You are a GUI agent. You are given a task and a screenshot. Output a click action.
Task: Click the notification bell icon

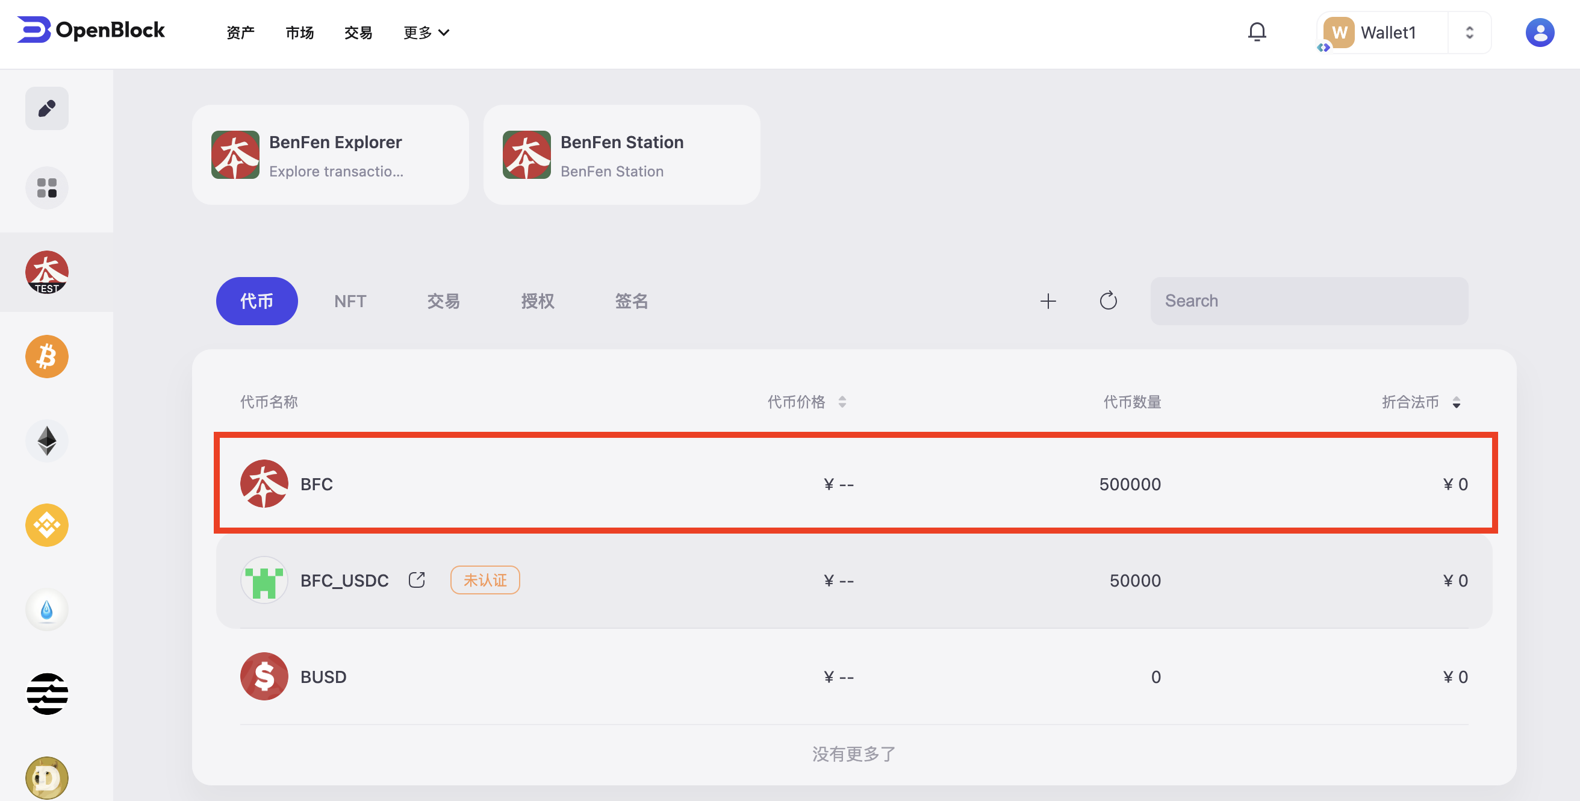(1257, 32)
